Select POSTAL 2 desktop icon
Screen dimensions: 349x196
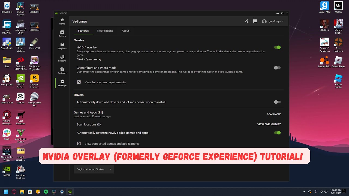click(324, 26)
